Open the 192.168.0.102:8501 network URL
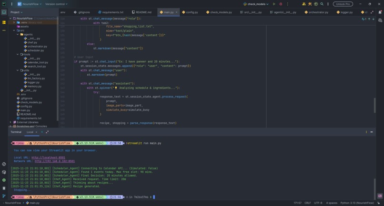Image resolution: width=384 pixels, height=206 pixels. tap(55, 161)
